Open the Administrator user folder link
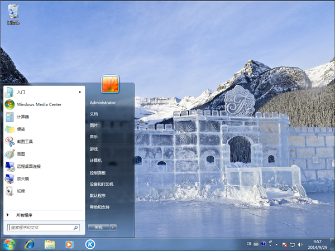The image size is (335, 251). click(x=103, y=103)
